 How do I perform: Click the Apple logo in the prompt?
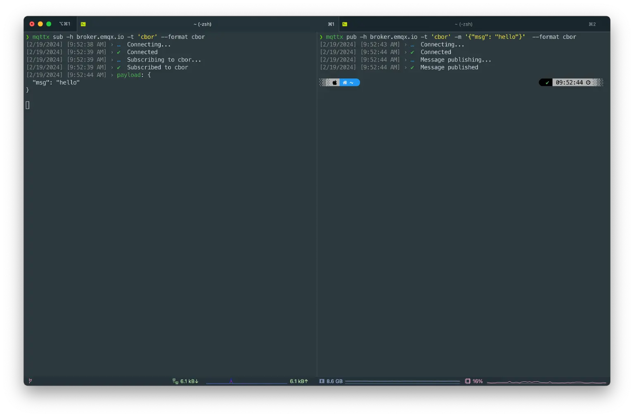[x=335, y=83]
